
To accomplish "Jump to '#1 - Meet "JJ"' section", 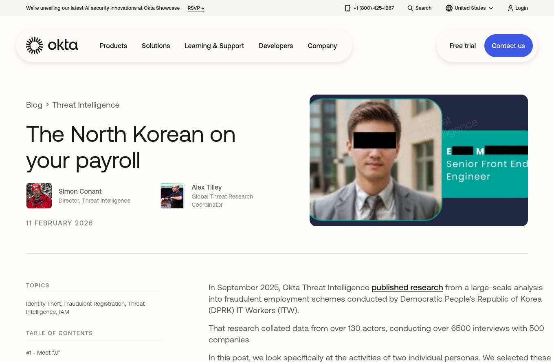I will tap(43, 353).
